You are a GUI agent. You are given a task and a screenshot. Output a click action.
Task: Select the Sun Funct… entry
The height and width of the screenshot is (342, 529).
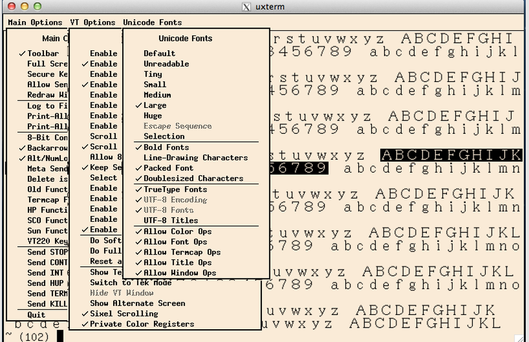[47, 231]
